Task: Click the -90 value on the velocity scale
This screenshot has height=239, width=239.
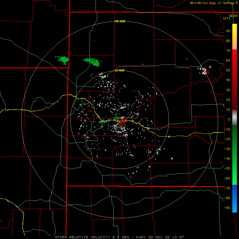Action: click(227, 208)
